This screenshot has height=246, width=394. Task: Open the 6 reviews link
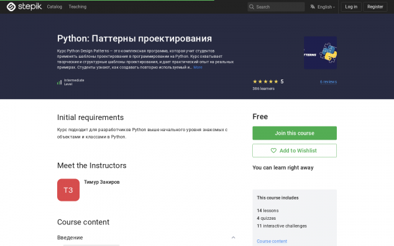(x=328, y=81)
